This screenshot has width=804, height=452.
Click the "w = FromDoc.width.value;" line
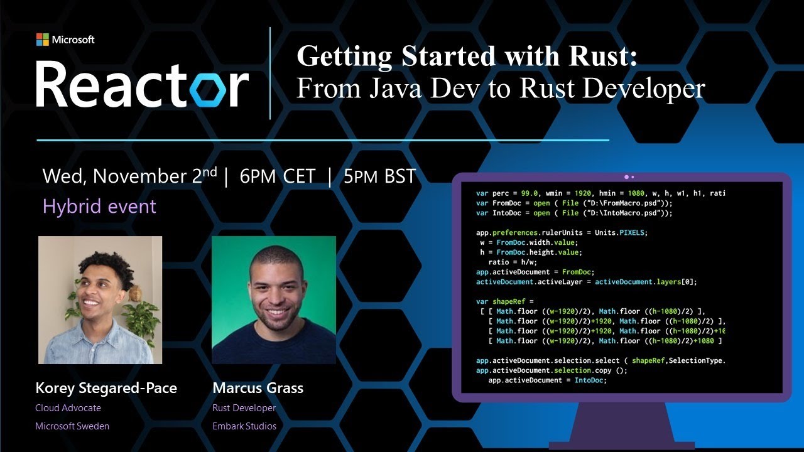click(x=528, y=242)
